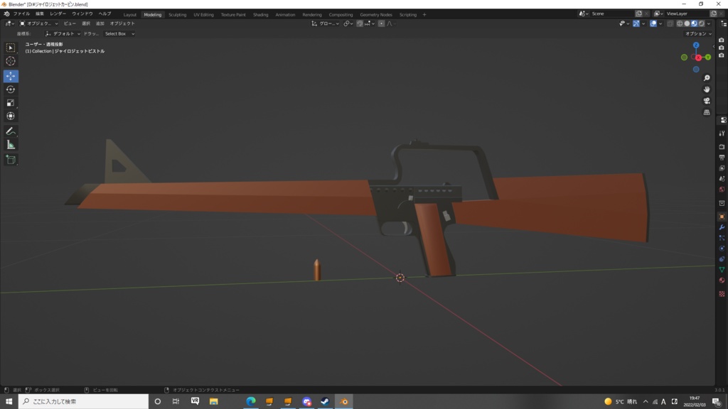Click the Zoom view magnifier icon

point(707,78)
